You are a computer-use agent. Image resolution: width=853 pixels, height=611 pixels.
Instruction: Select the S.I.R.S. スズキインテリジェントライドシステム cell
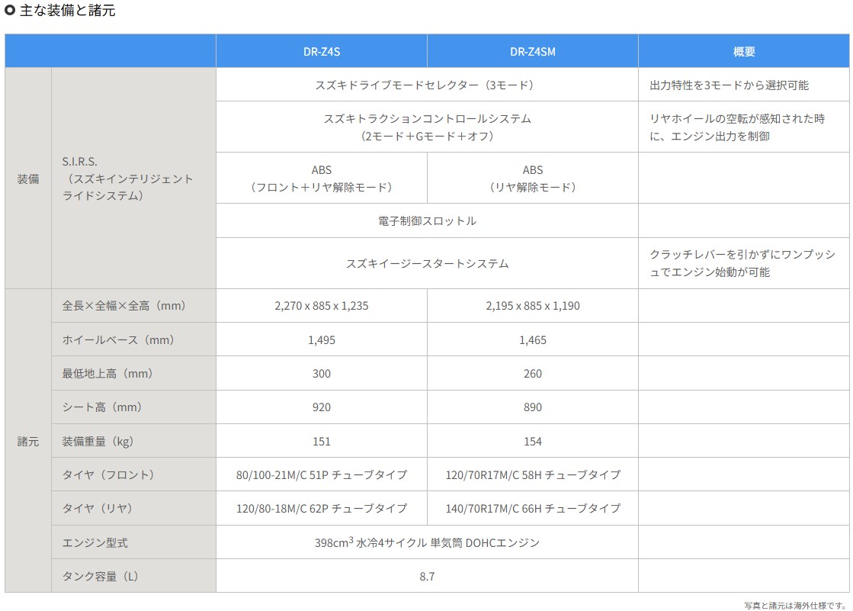[x=128, y=178]
